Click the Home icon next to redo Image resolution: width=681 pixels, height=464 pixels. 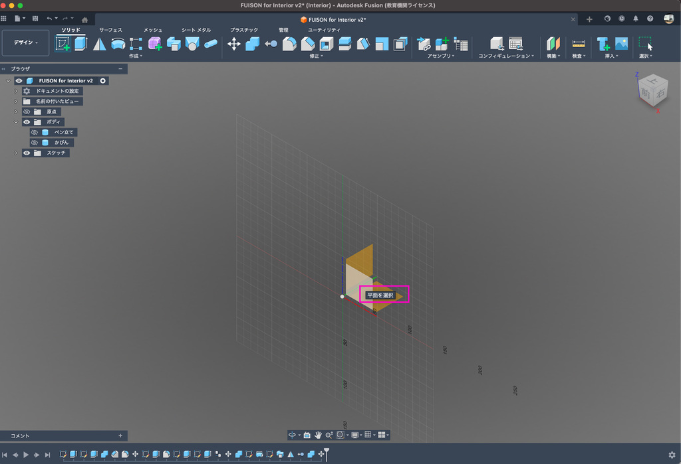click(x=84, y=19)
